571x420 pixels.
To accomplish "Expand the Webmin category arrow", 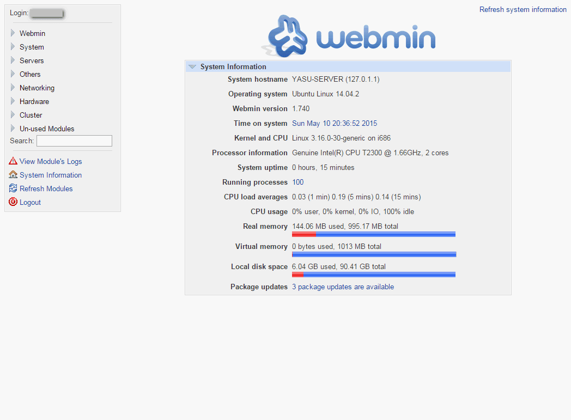I will [13, 33].
